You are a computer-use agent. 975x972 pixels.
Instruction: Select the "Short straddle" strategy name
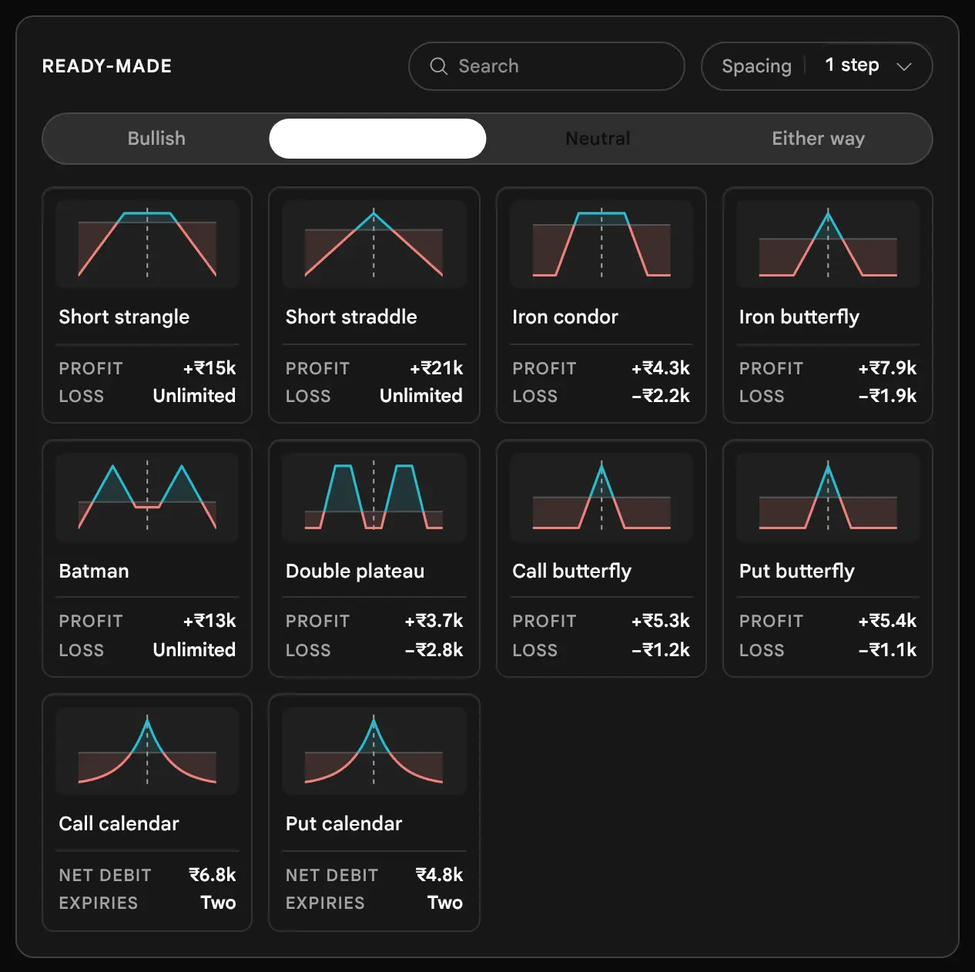[351, 317]
